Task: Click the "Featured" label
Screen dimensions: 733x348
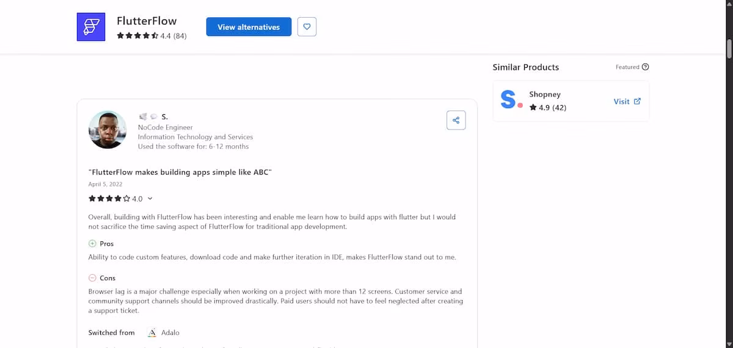Action: point(627,67)
